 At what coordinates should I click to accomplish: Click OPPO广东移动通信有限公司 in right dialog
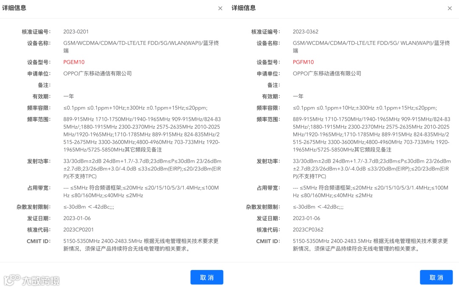coord(327,73)
